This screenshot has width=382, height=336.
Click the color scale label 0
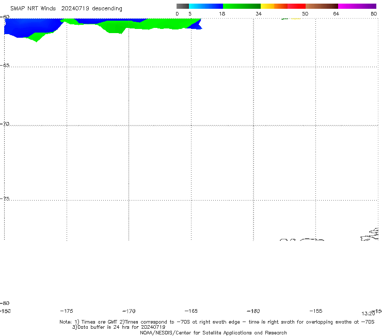(177, 13)
